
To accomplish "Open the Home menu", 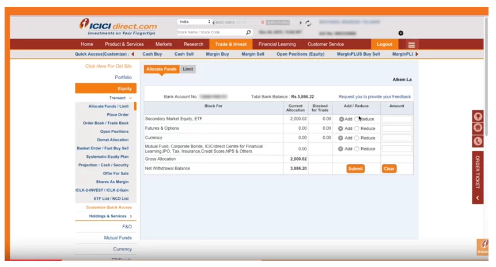I will pyautogui.click(x=86, y=44).
